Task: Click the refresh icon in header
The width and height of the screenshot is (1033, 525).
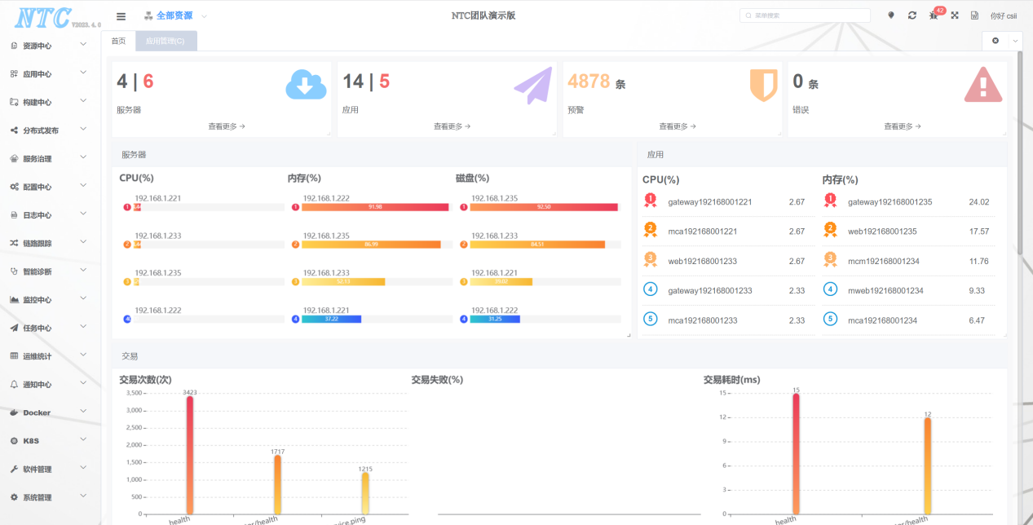Action: [x=912, y=15]
